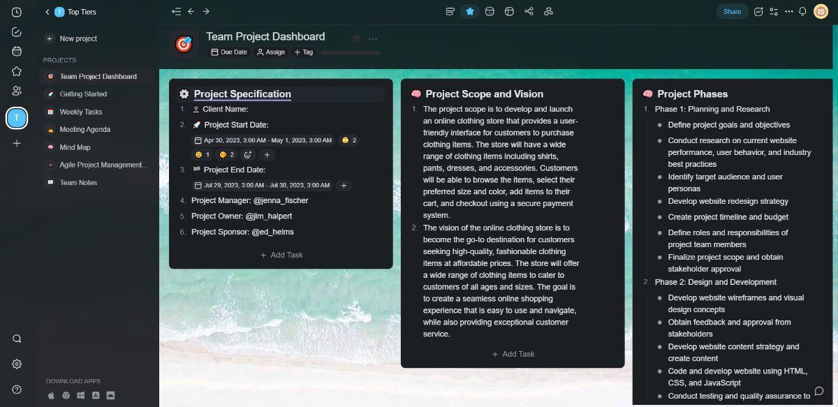Switch to the mind map view icon

[529, 11]
